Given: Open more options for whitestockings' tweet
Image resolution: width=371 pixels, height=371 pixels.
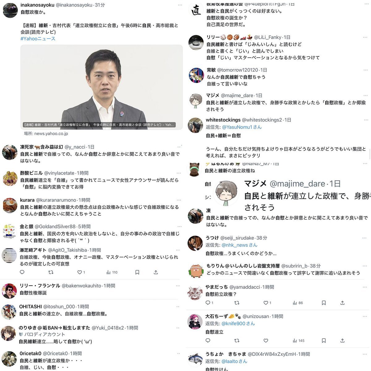Looking at the screenshot, I should pos(366,120).
